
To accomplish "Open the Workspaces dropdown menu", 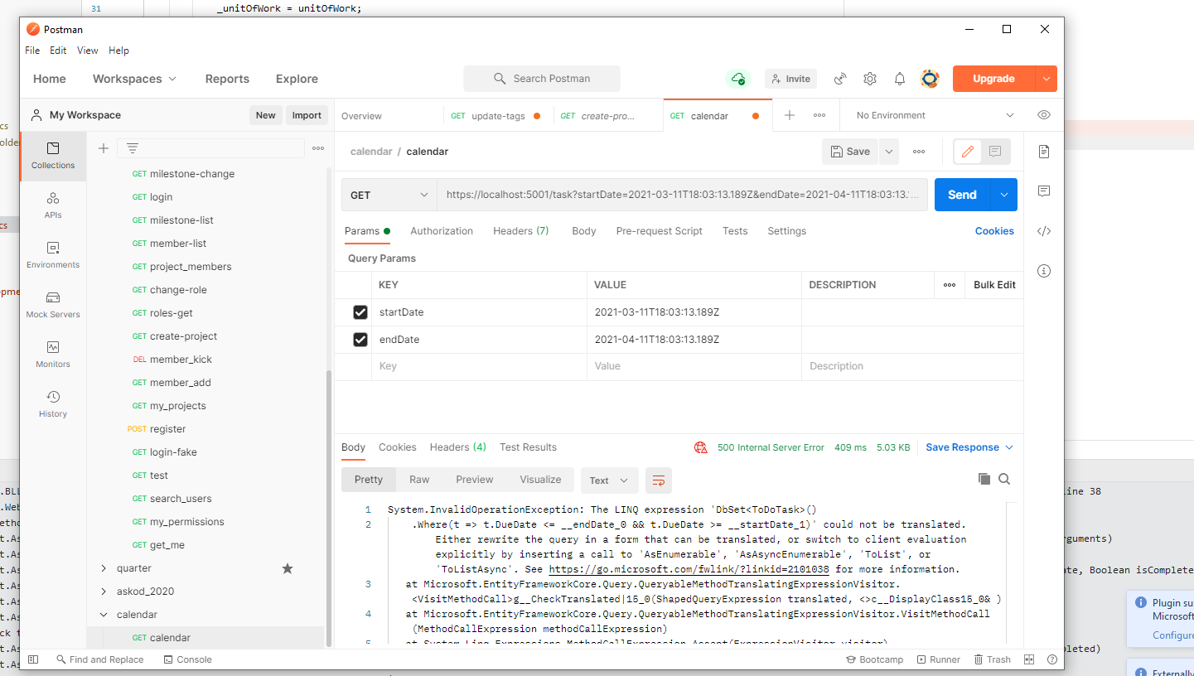I will (134, 79).
